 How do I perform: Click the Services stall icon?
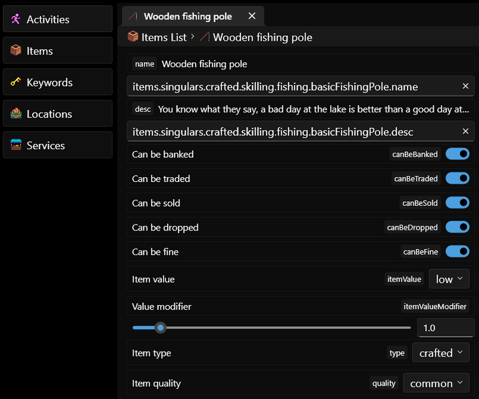tap(15, 145)
